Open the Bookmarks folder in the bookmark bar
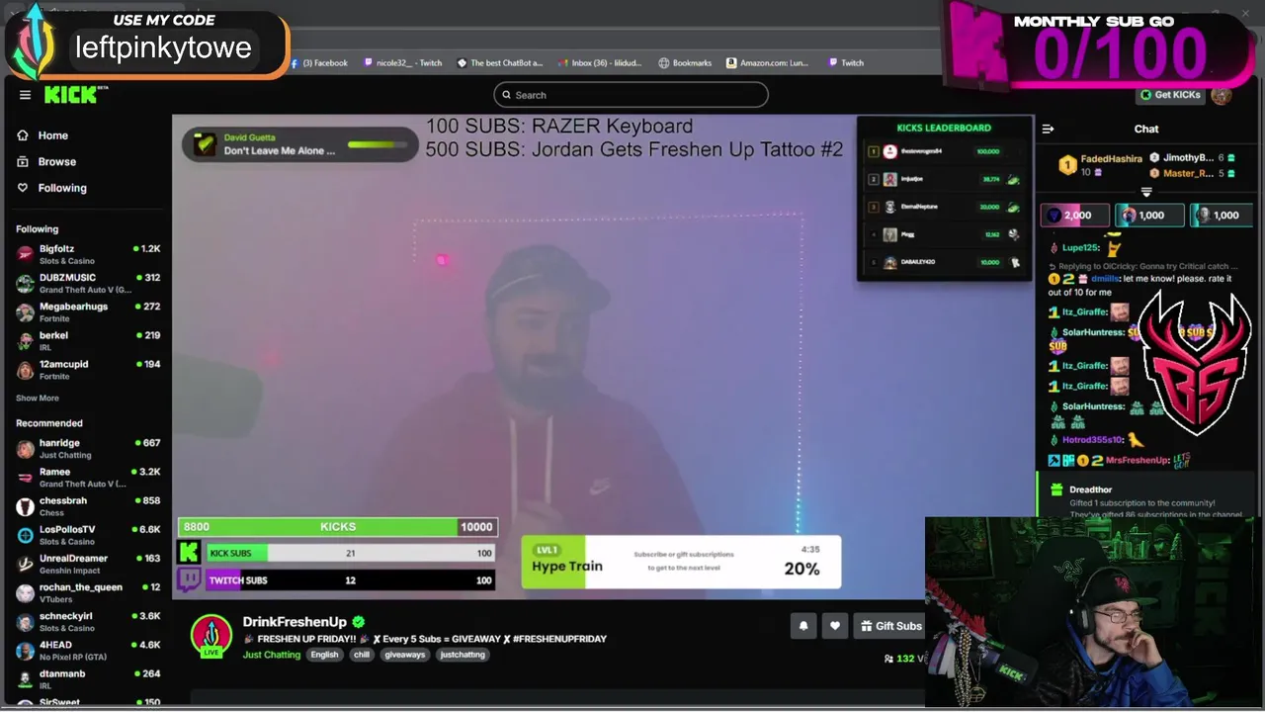Screen dimensions: 1265x712 685,62
